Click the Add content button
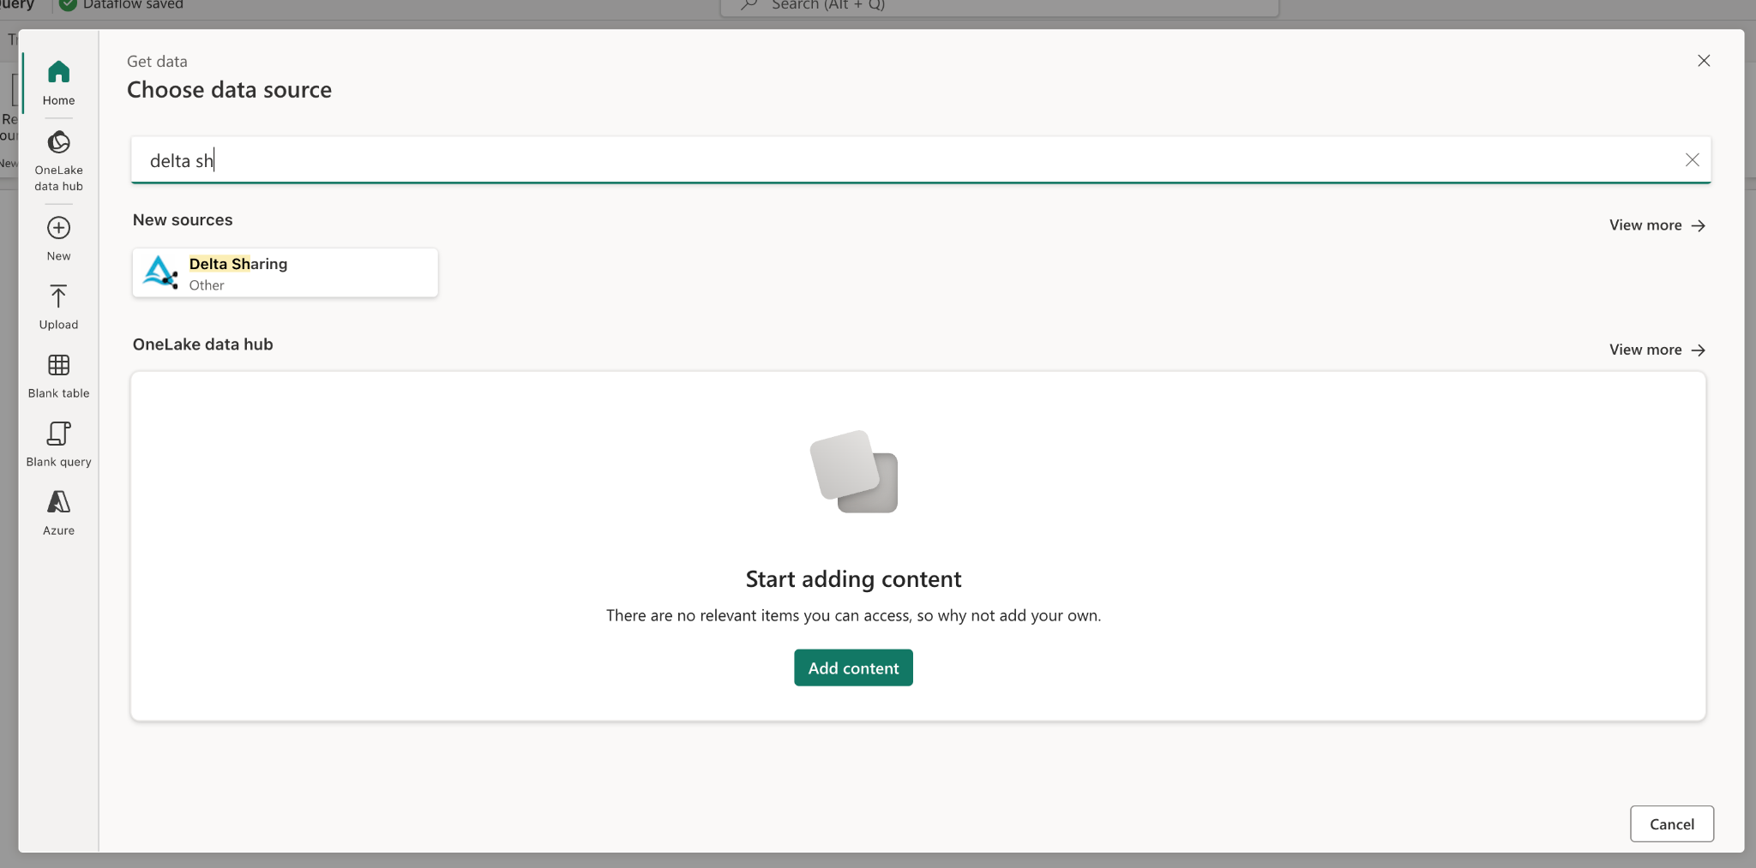The height and width of the screenshot is (868, 1756). pyautogui.click(x=853, y=667)
